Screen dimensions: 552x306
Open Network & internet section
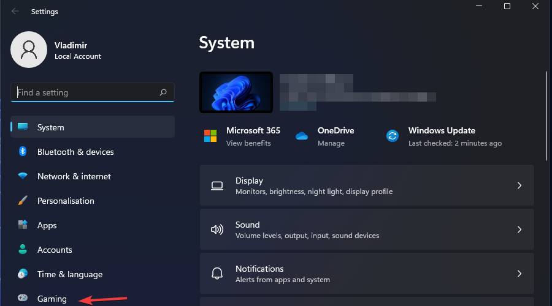[x=93, y=176]
